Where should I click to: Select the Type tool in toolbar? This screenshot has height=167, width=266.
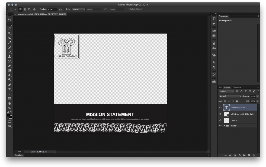pyautogui.click(x=9, y=89)
